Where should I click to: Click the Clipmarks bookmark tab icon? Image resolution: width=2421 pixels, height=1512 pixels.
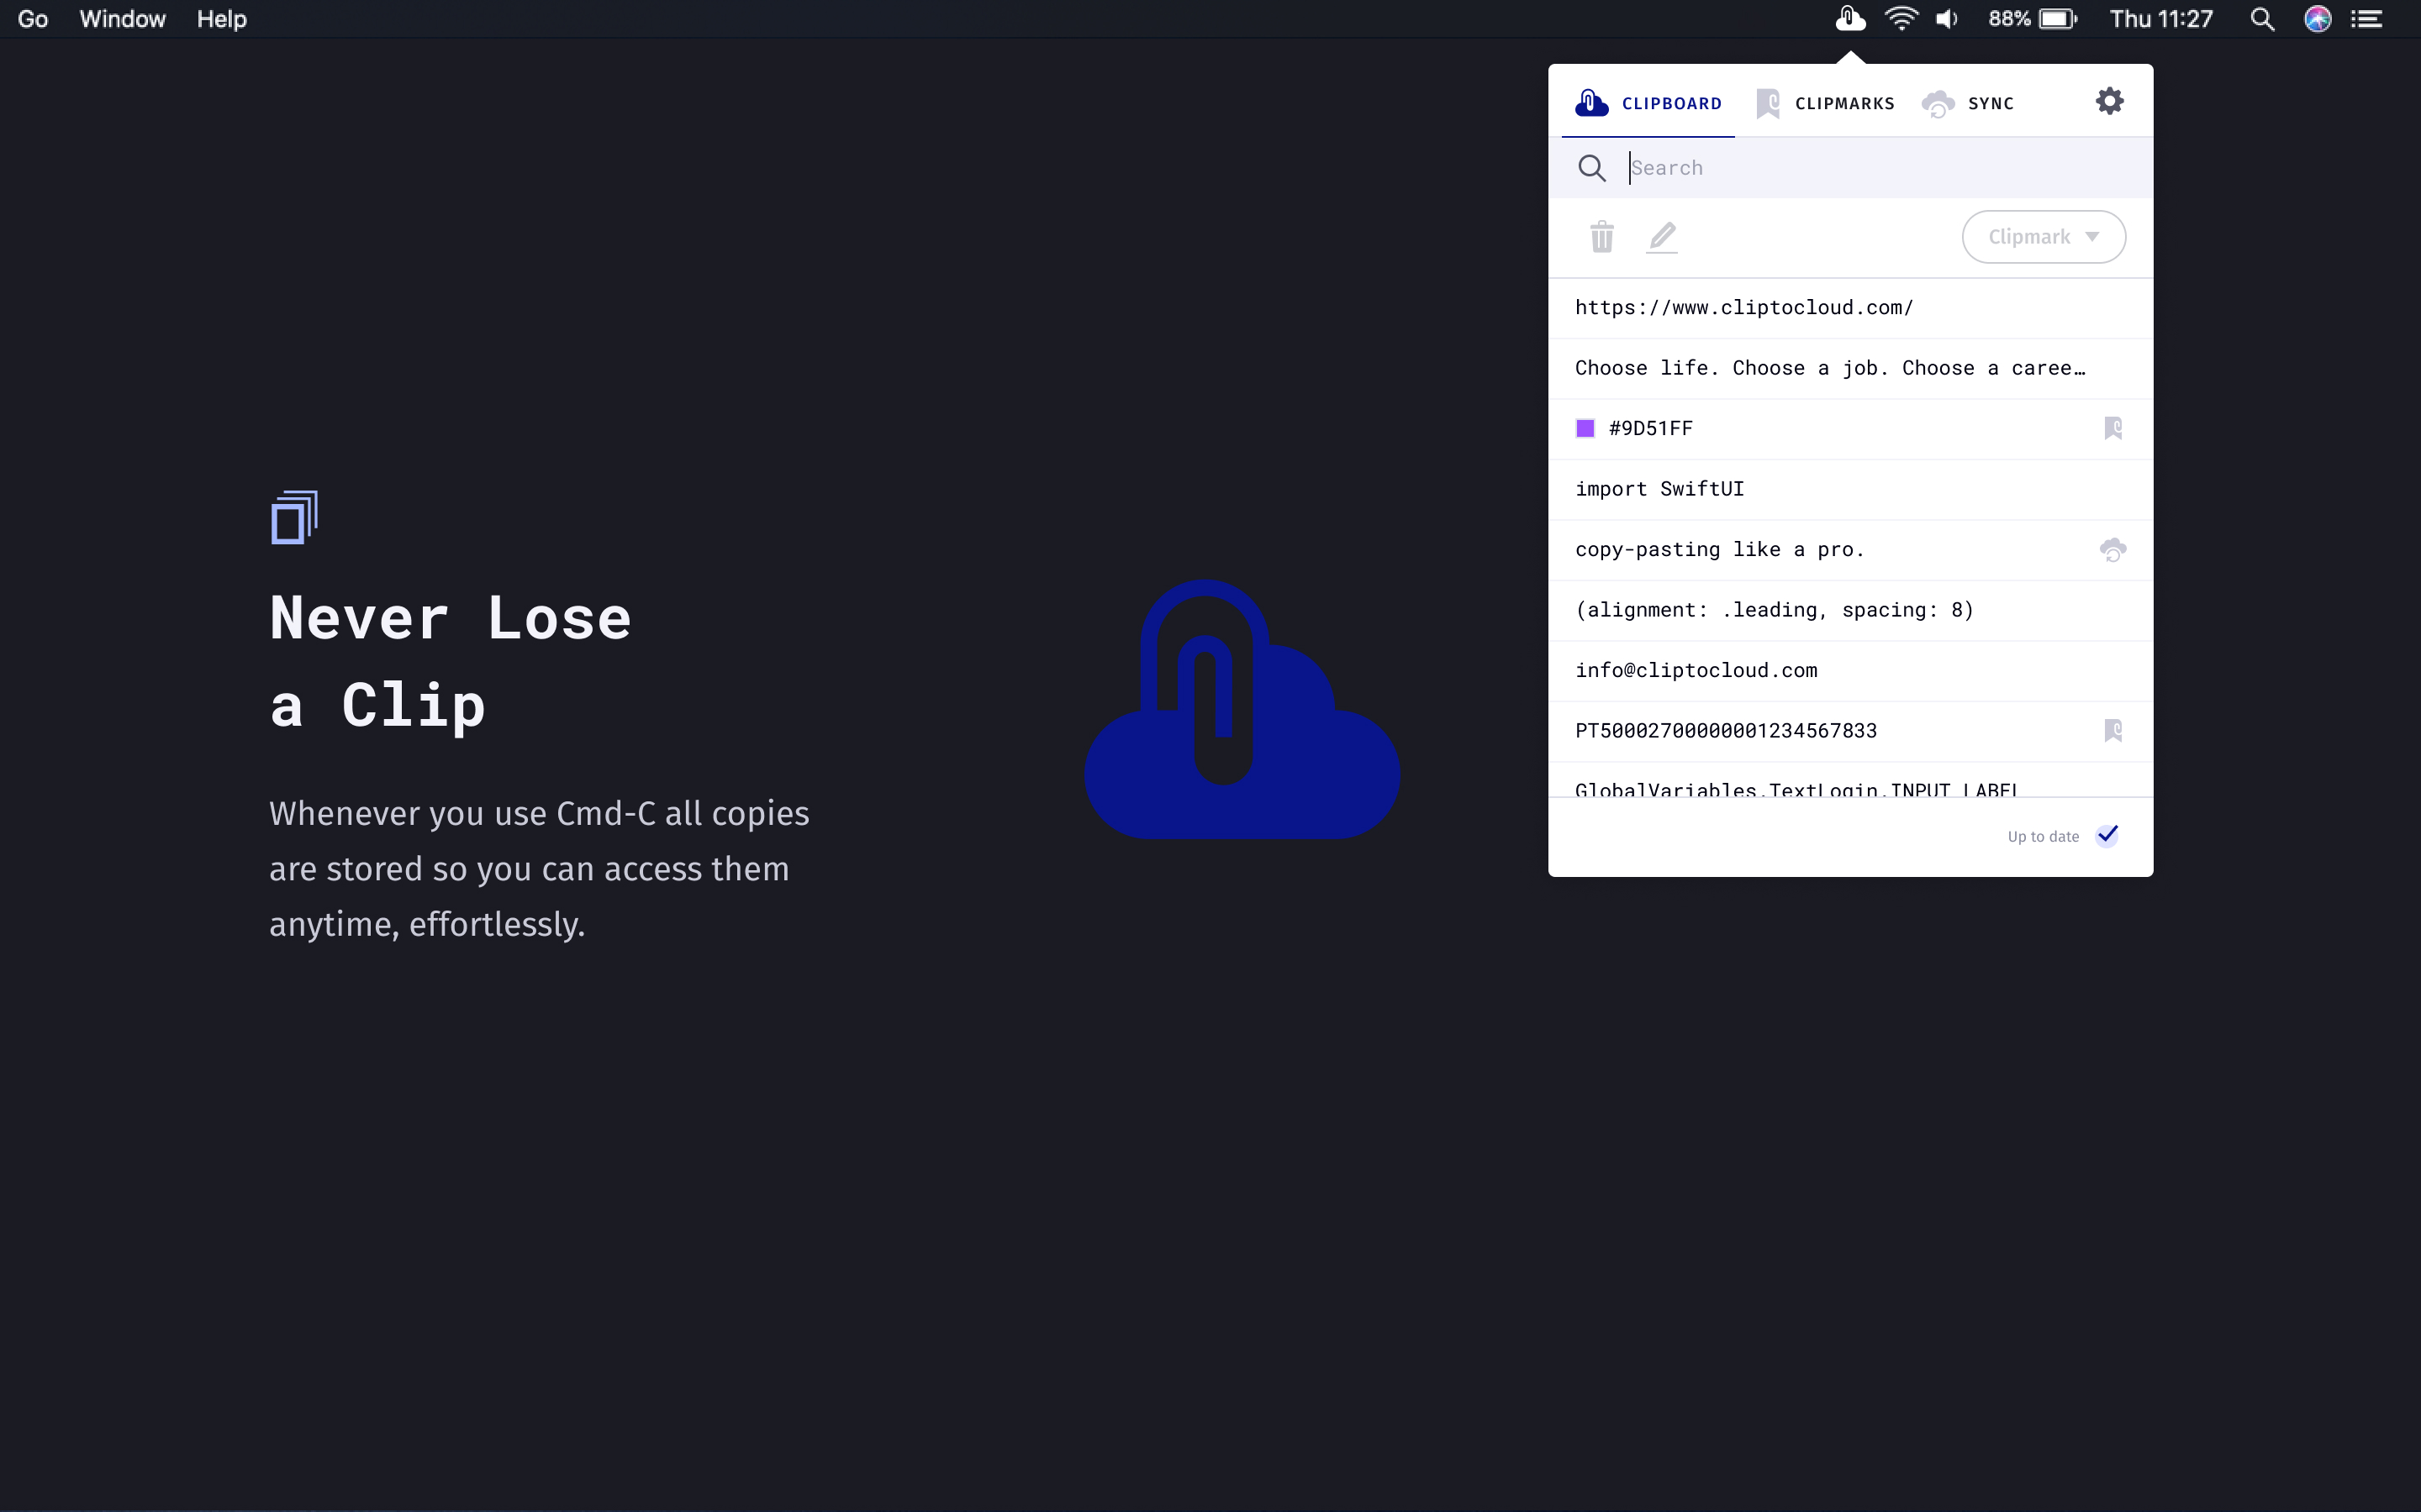tap(1768, 103)
